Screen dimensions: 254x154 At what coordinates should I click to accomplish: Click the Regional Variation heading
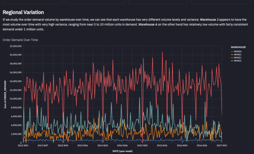click(x=23, y=12)
